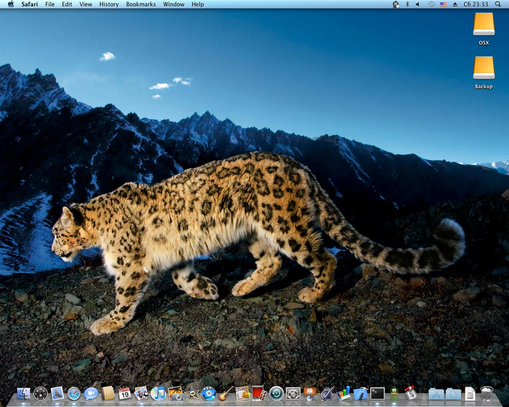509x407 pixels.
Task: Open the File menu
Action: click(x=50, y=4)
